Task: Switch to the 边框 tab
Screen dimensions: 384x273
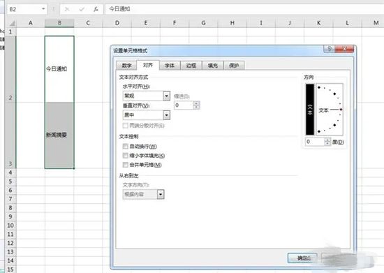Action: (191, 66)
